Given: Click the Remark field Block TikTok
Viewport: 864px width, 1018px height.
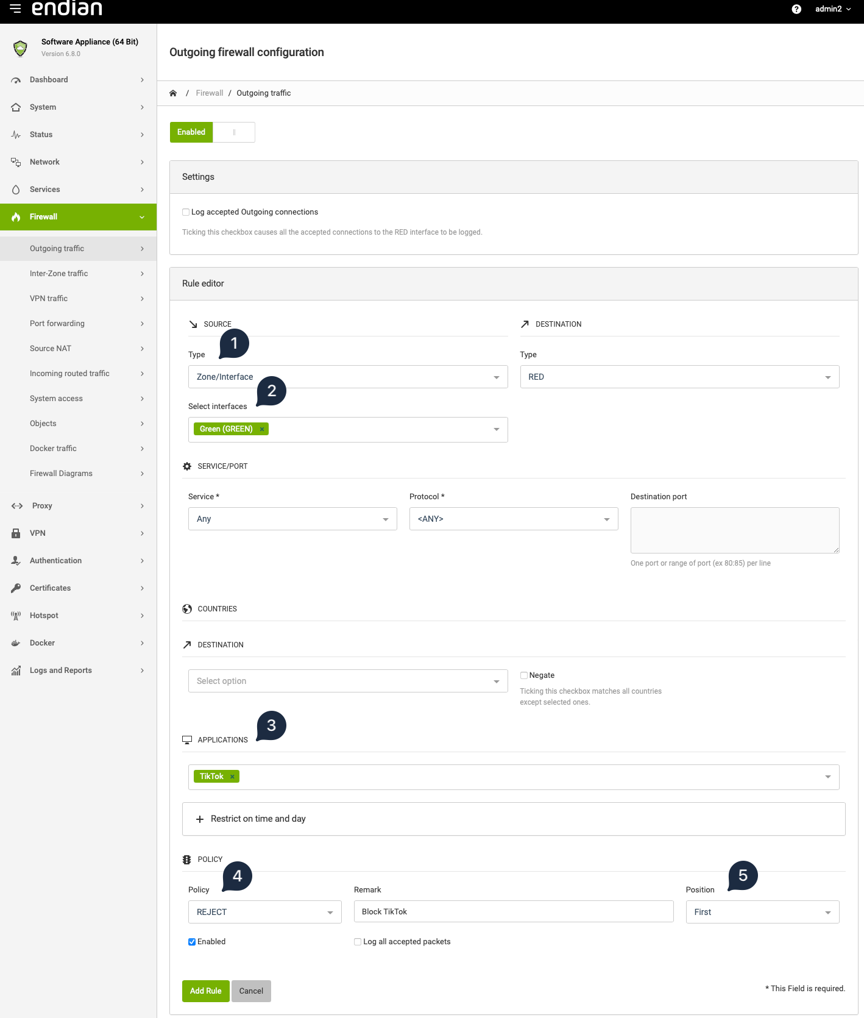Looking at the screenshot, I should 514,912.
